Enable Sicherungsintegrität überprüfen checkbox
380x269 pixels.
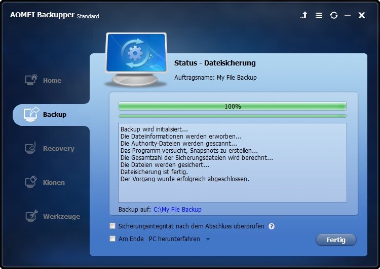point(112,226)
